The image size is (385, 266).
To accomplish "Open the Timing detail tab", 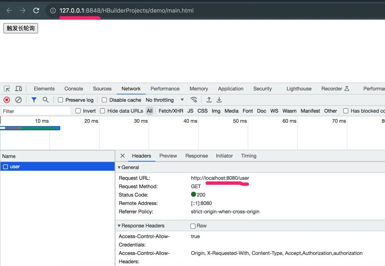I will click(x=249, y=156).
